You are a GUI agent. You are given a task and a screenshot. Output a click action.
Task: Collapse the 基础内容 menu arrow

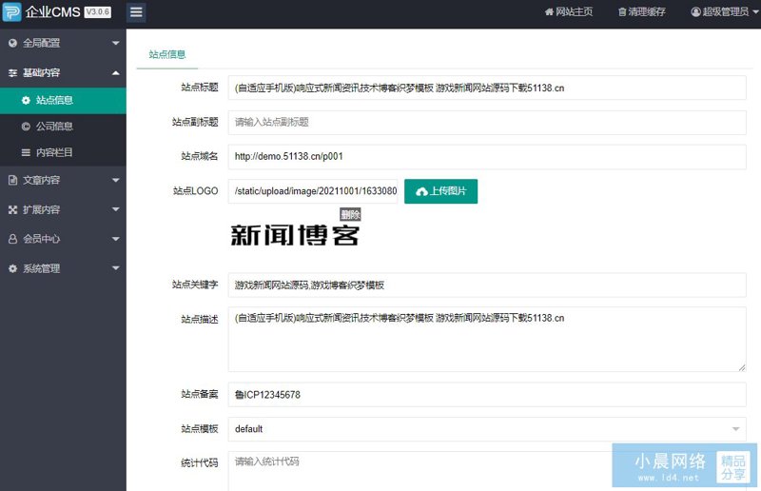coord(115,73)
